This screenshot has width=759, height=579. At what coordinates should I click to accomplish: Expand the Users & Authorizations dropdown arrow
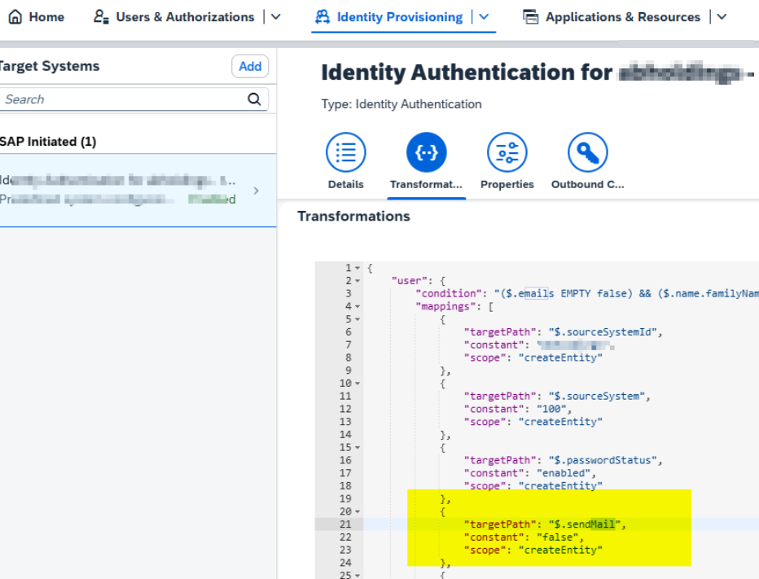click(x=276, y=17)
